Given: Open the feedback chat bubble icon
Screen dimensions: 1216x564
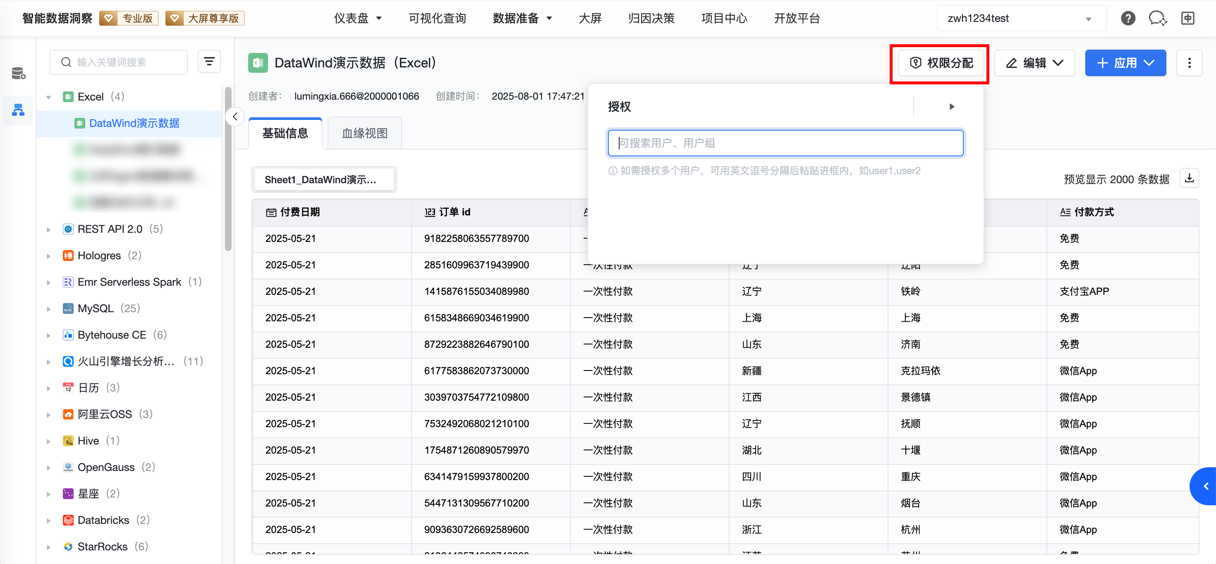Looking at the screenshot, I should [x=1157, y=19].
